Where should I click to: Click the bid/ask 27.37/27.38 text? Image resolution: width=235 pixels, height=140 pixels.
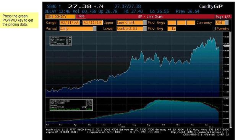128,6
